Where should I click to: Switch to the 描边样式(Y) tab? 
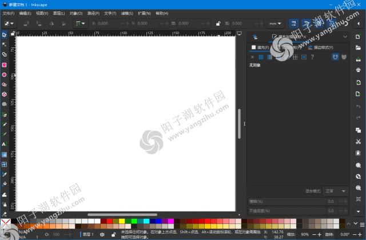coord(321,47)
